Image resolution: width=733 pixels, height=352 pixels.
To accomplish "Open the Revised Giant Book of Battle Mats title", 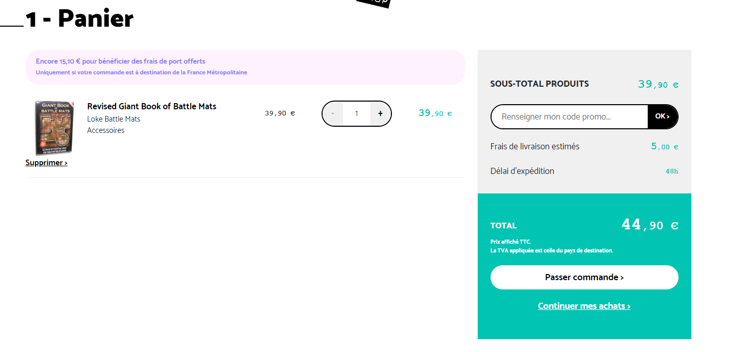I will click(x=152, y=106).
